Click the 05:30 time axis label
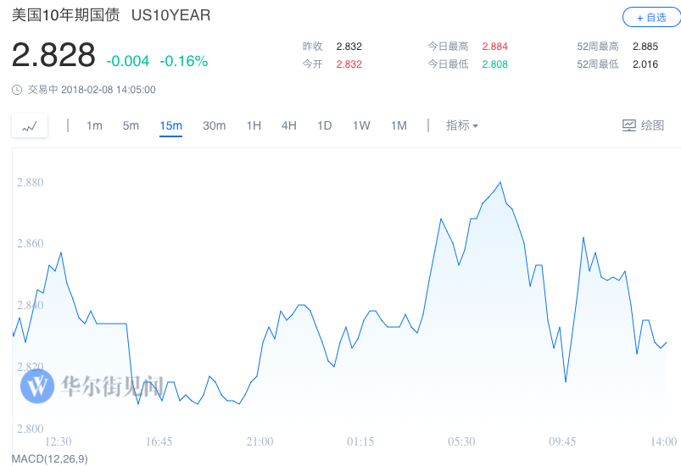 coord(461,441)
